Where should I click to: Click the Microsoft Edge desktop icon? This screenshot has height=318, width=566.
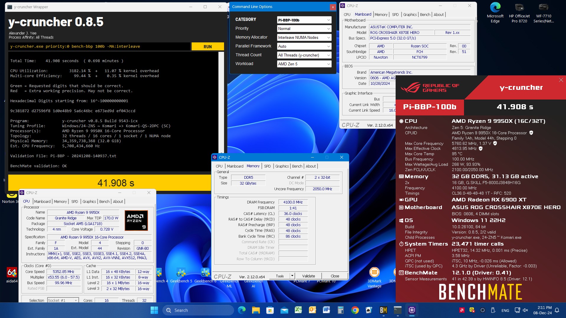[x=495, y=13]
